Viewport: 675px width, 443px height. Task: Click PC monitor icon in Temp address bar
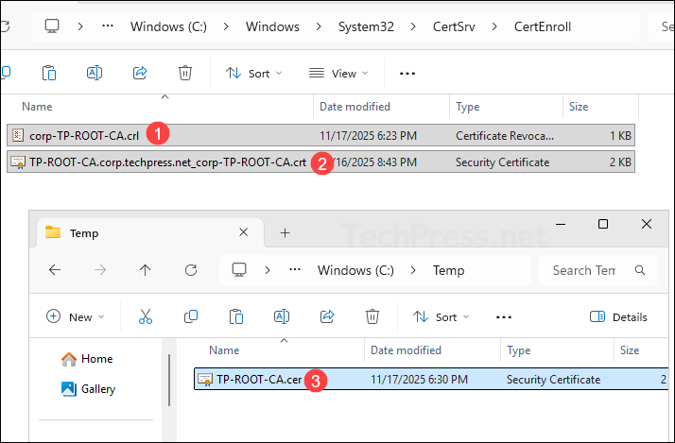pyautogui.click(x=239, y=270)
